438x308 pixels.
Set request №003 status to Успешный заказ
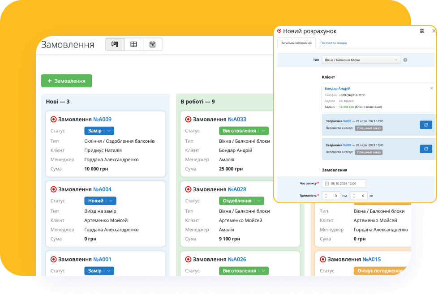coord(369,128)
